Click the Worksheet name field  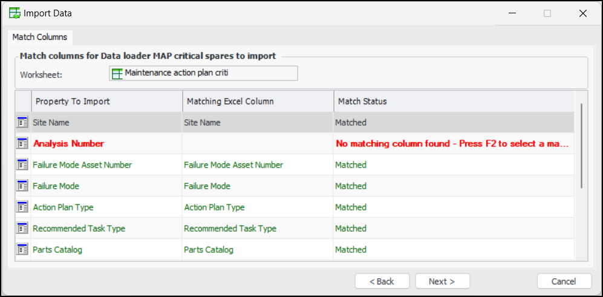[x=203, y=73]
